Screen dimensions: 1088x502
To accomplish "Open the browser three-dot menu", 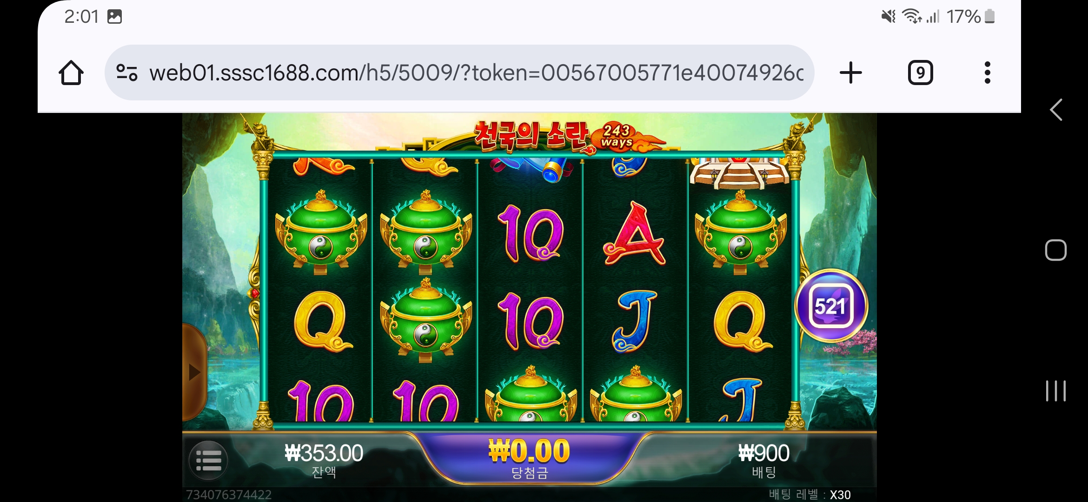I will click(988, 73).
